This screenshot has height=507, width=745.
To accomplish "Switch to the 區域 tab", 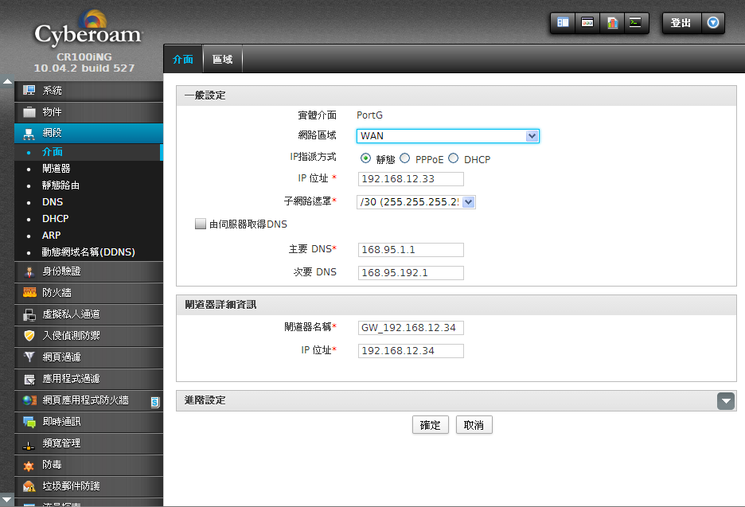I will point(222,60).
